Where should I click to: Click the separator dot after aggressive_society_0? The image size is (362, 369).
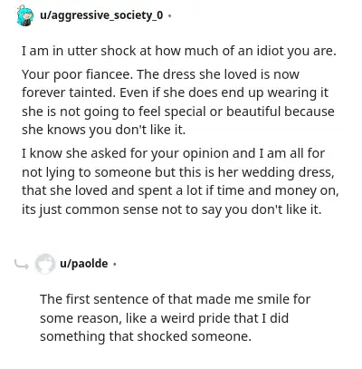169,15
